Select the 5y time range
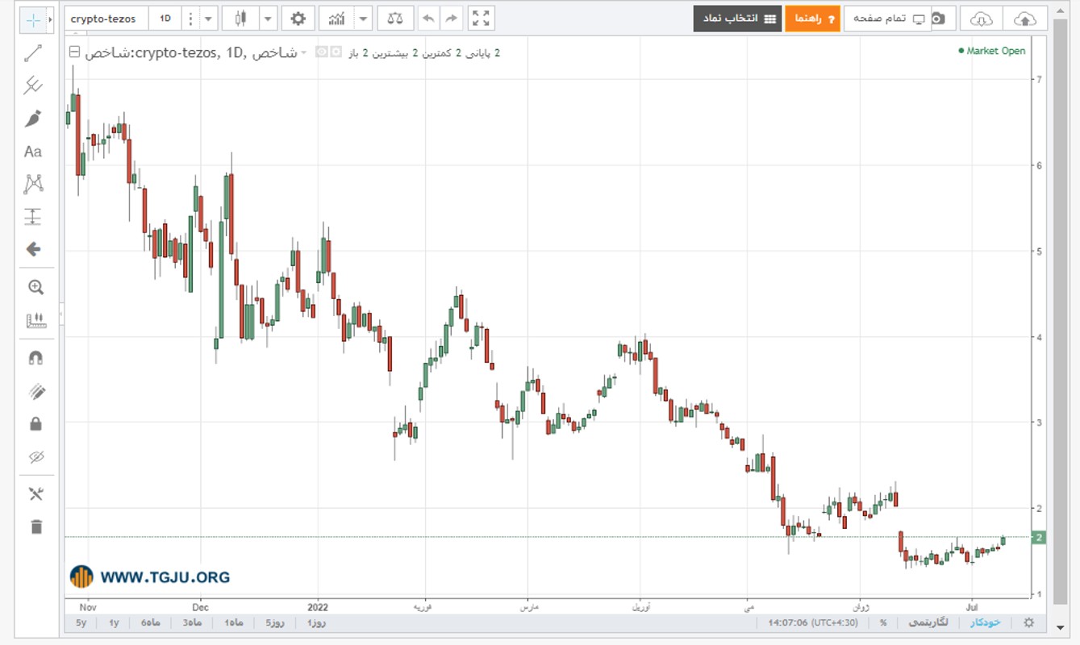 click(81, 622)
